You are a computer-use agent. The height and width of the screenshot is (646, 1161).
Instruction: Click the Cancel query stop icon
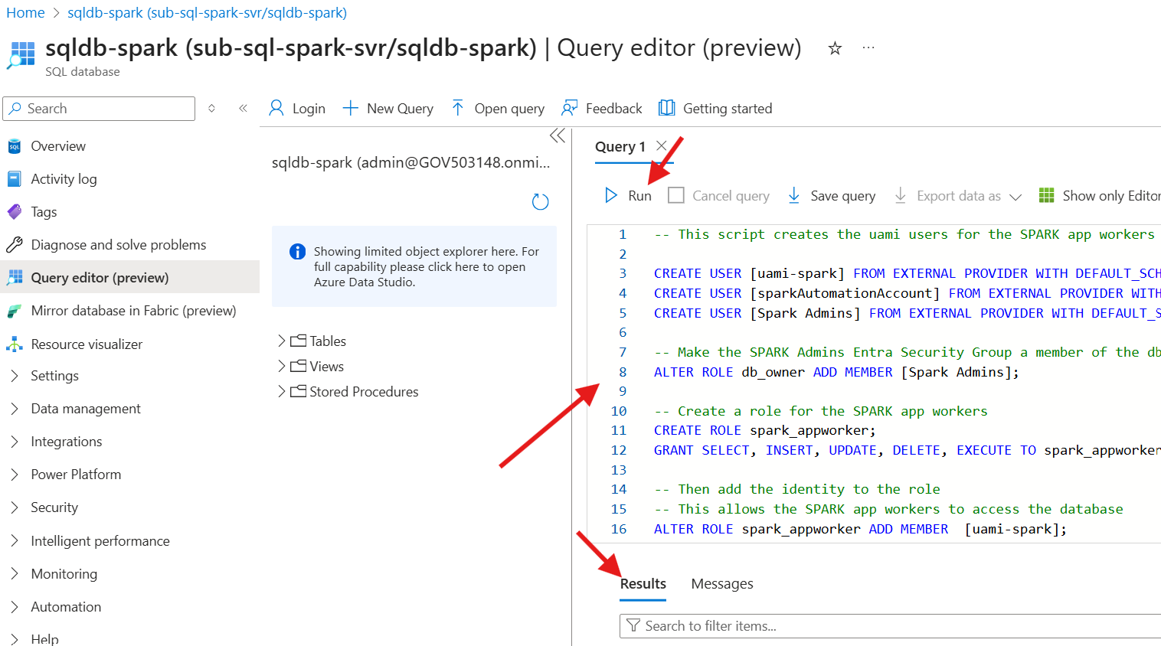point(675,195)
